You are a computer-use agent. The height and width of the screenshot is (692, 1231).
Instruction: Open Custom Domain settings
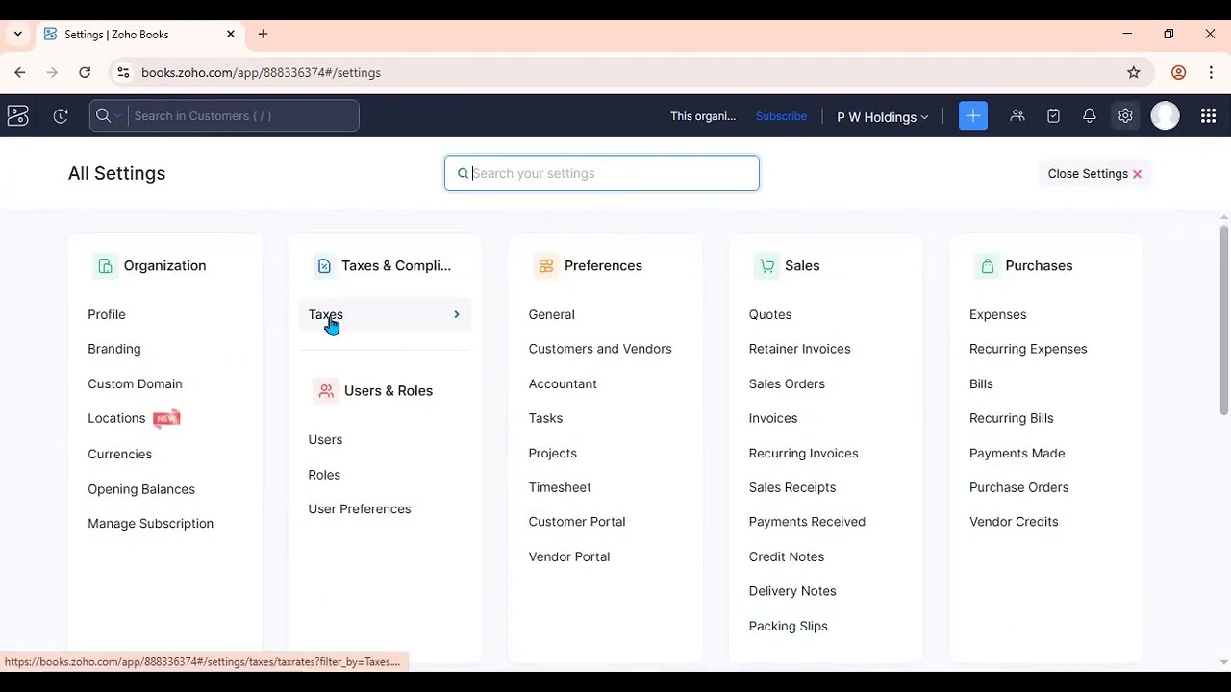135,383
